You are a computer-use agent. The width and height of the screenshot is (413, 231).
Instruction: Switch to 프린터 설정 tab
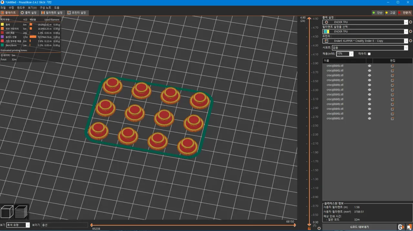[x=77, y=13]
